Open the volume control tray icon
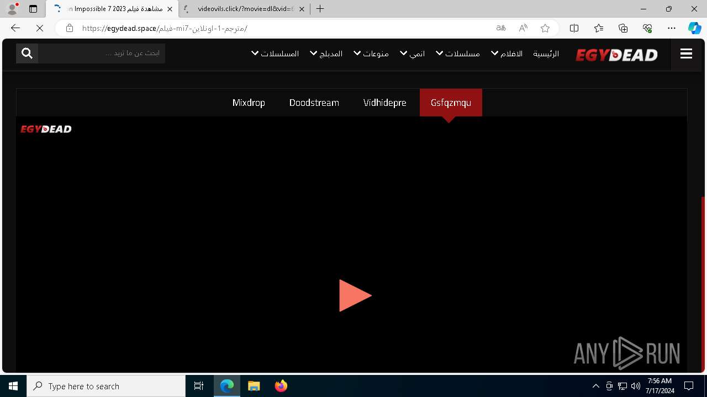The height and width of the screenshot is (397, 707). (636, 386)
